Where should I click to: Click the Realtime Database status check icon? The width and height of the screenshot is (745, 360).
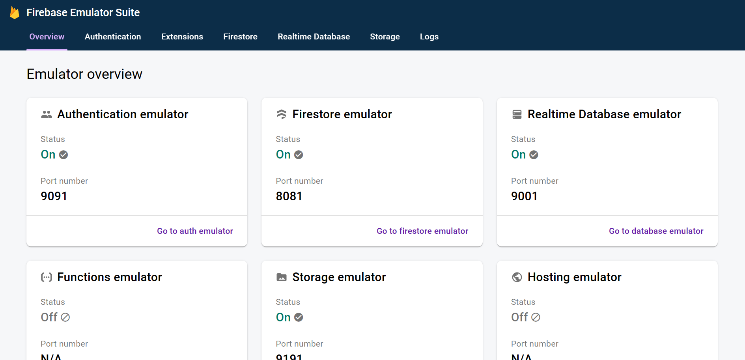(x=534, y=155)
